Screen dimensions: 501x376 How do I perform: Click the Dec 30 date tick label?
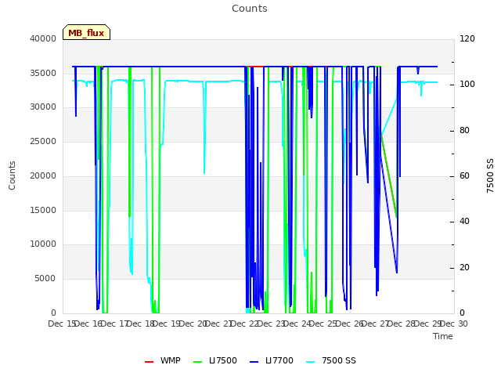(x=454, y=324)
